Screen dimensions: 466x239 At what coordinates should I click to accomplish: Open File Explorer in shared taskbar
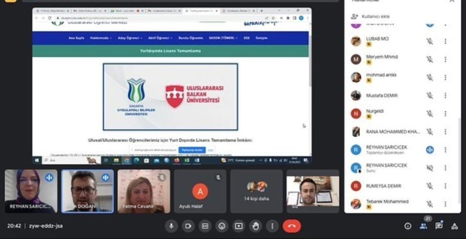click(x=116, y=160)
